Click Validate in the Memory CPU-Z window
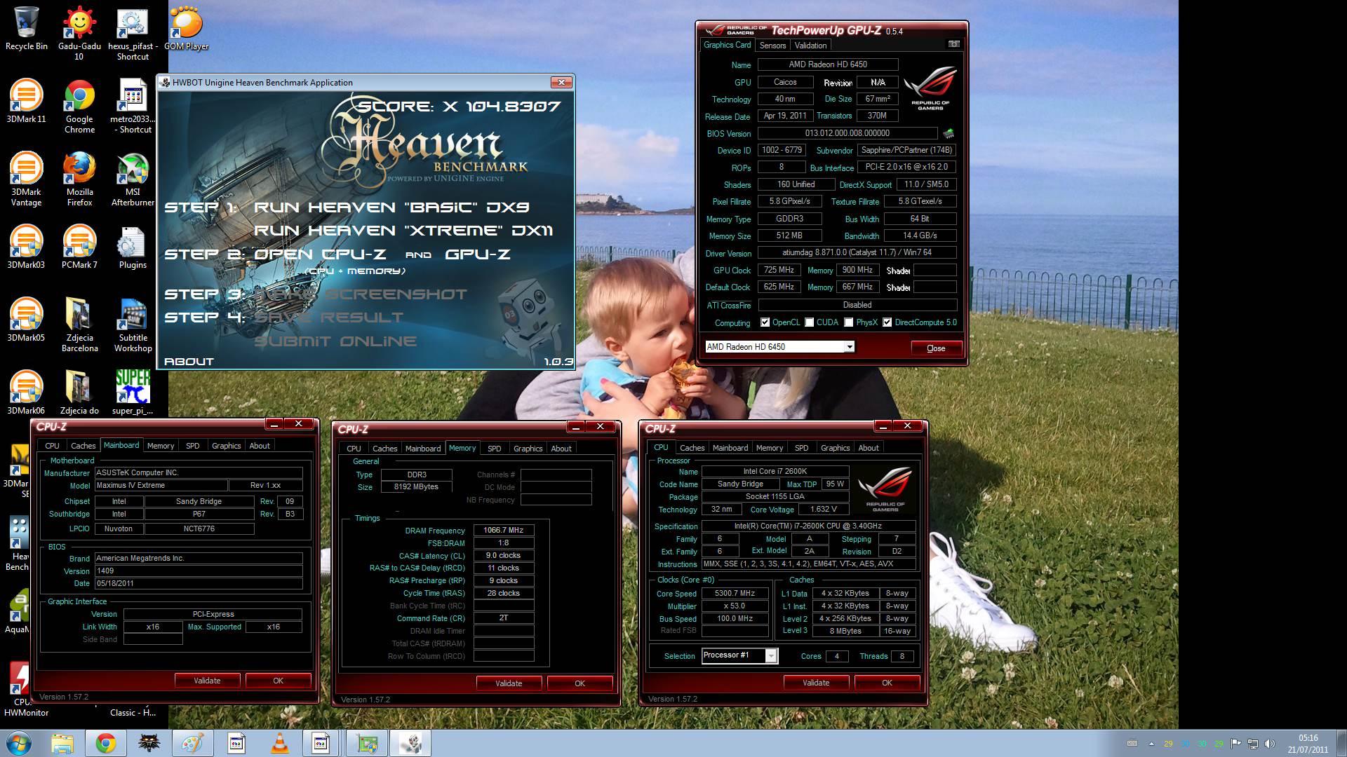1347x757 pixels. tap(509, 683)
